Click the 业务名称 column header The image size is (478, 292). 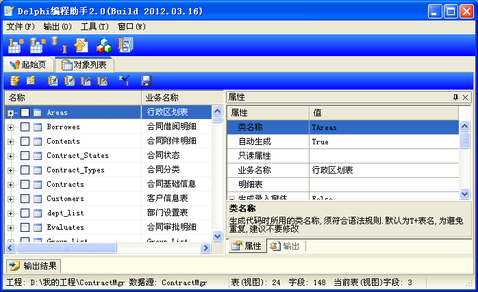(182, 98)
